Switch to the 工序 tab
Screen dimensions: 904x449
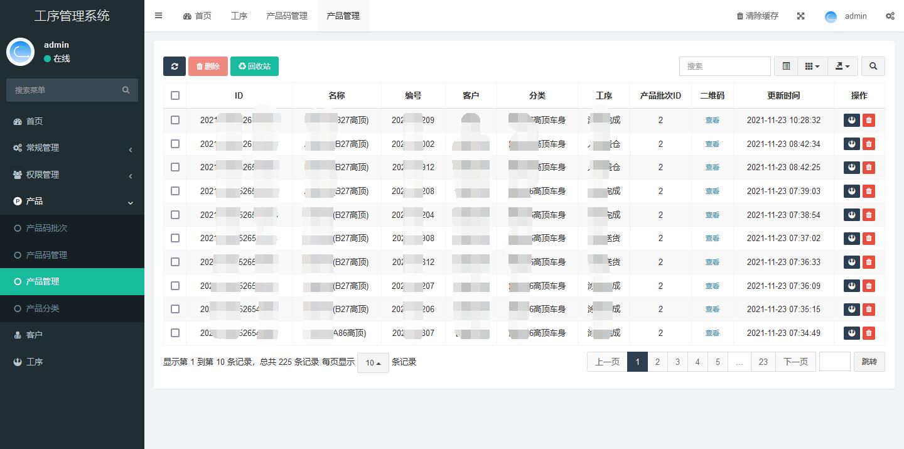239,16
